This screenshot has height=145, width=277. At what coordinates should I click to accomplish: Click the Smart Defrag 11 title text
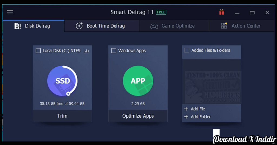(x=132, y=12)
